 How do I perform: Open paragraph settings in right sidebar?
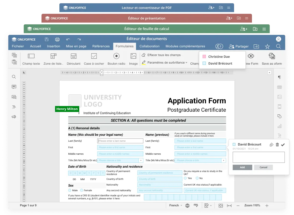click(x=279, y=77)
